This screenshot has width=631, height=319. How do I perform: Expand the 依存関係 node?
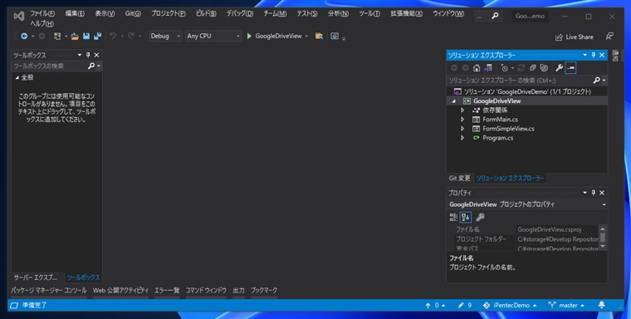tap(462, 110)
